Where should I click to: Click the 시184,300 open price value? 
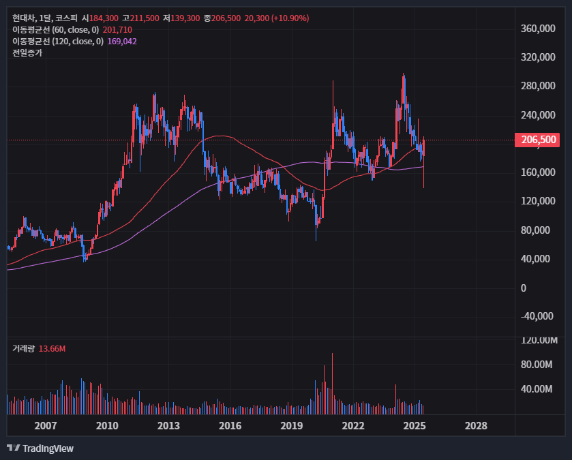[100, 18]
